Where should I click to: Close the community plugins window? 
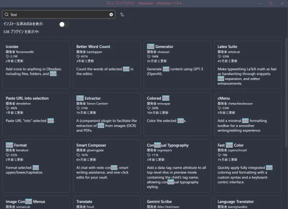tap(282, 3)
